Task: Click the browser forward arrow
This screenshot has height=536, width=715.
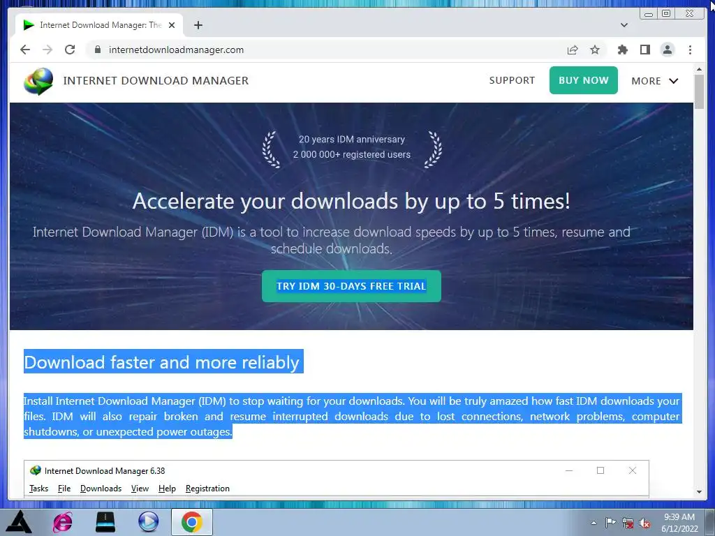Action: pos(47,50)
